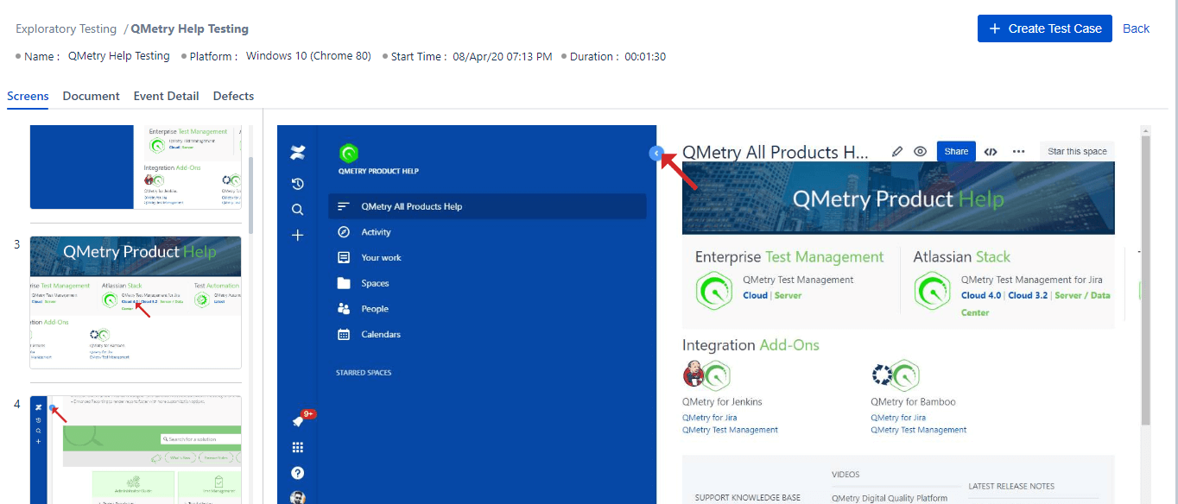Open QMetry for Jira link under Jenkins
Screen dimensions: 1178x504
[x=710, y=418]
